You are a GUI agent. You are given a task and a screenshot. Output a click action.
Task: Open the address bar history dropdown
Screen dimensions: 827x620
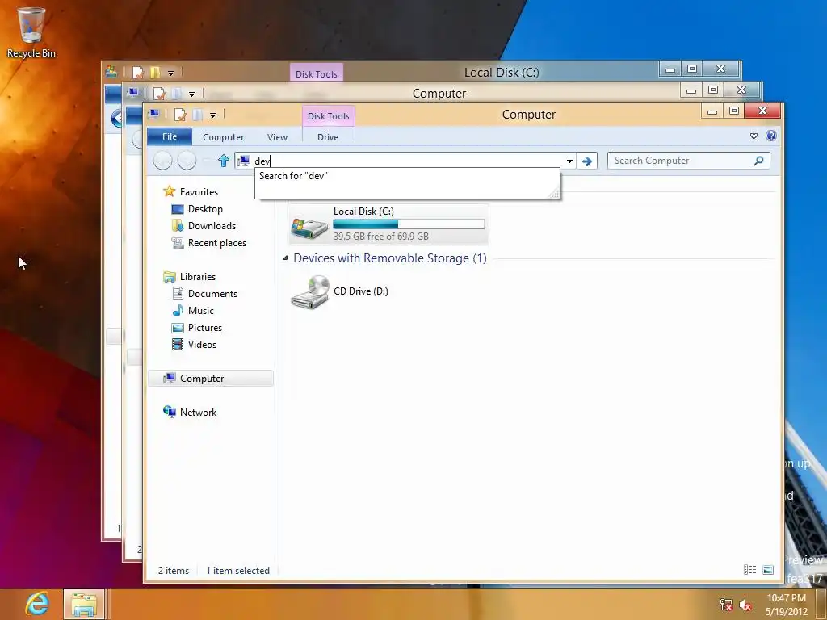(x=569, y=161)
